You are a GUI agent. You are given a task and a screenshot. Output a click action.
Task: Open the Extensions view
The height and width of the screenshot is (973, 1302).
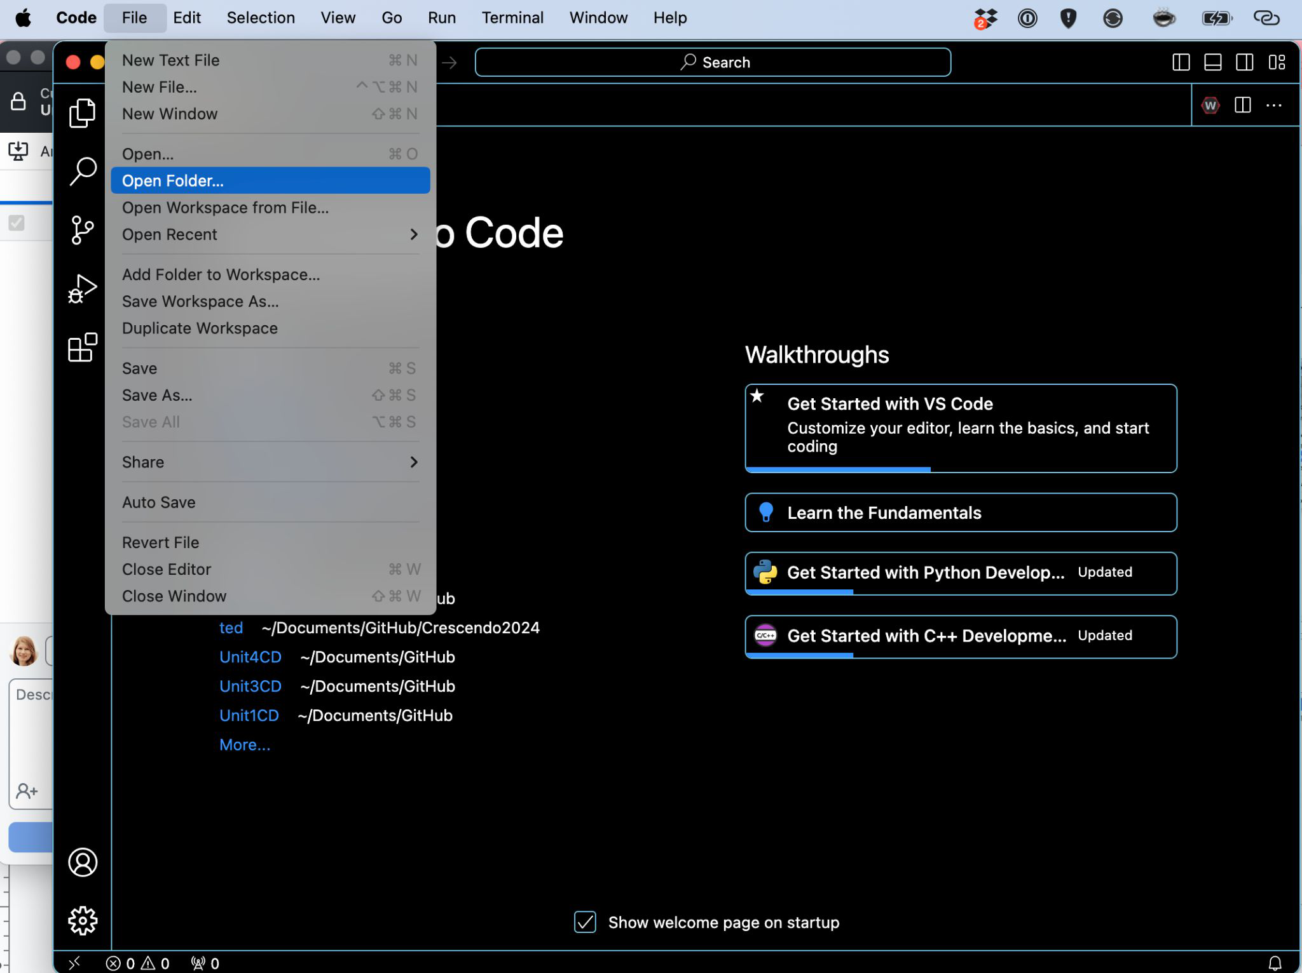82,347
